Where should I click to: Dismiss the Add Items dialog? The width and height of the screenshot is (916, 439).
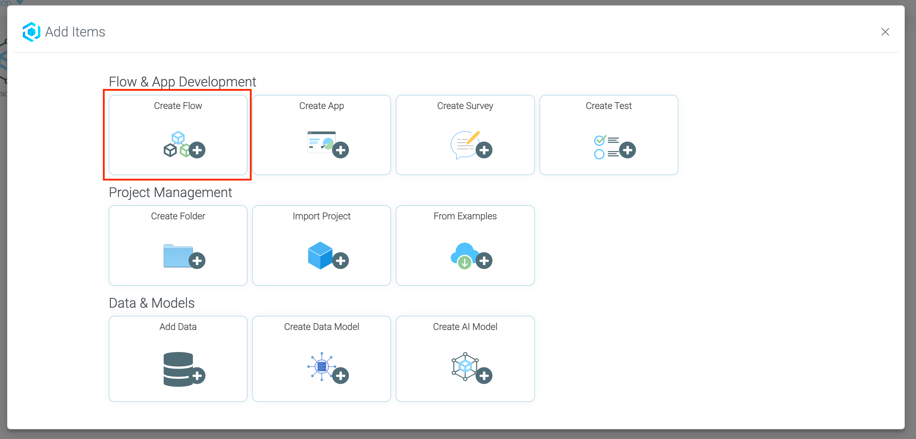pyautogui.click(x=885, y=32)
